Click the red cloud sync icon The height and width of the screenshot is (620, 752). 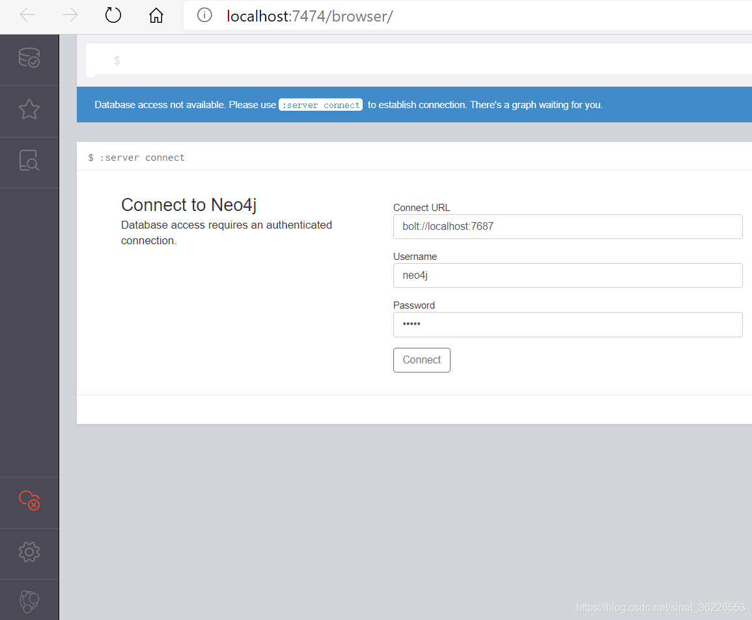pos(29,500)
